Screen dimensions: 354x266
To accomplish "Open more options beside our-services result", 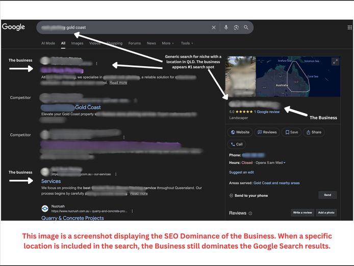I will [x=116, y=174].
